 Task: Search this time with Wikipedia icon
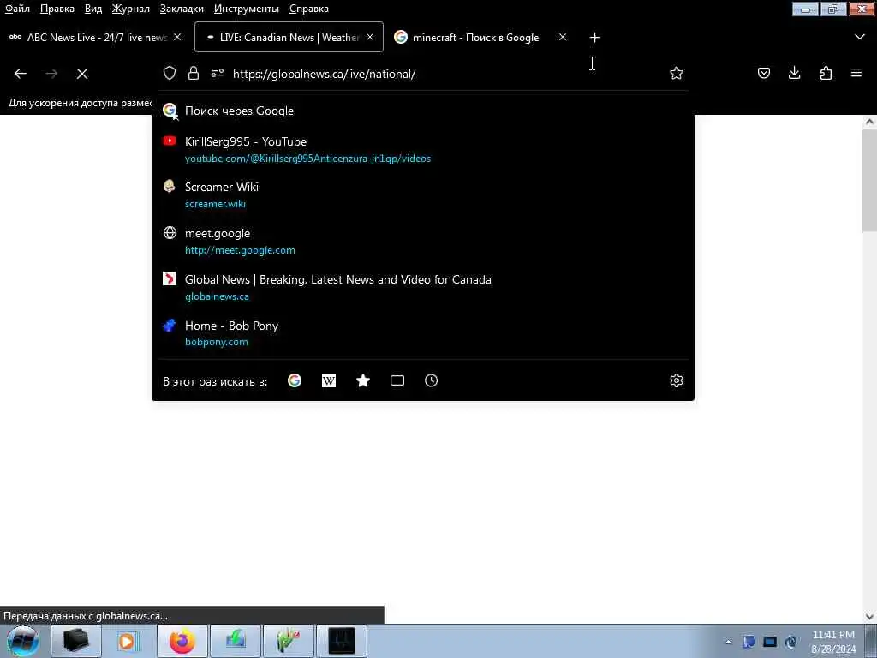click(x=329, y=380)
